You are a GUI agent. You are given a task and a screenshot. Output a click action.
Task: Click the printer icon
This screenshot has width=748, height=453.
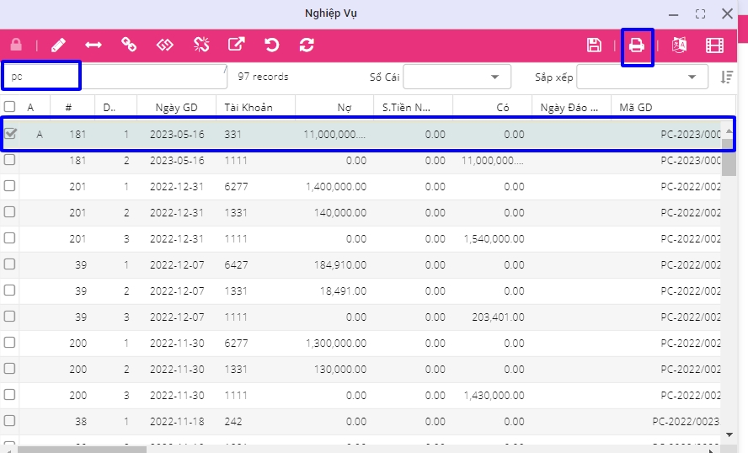click(638, 45)
